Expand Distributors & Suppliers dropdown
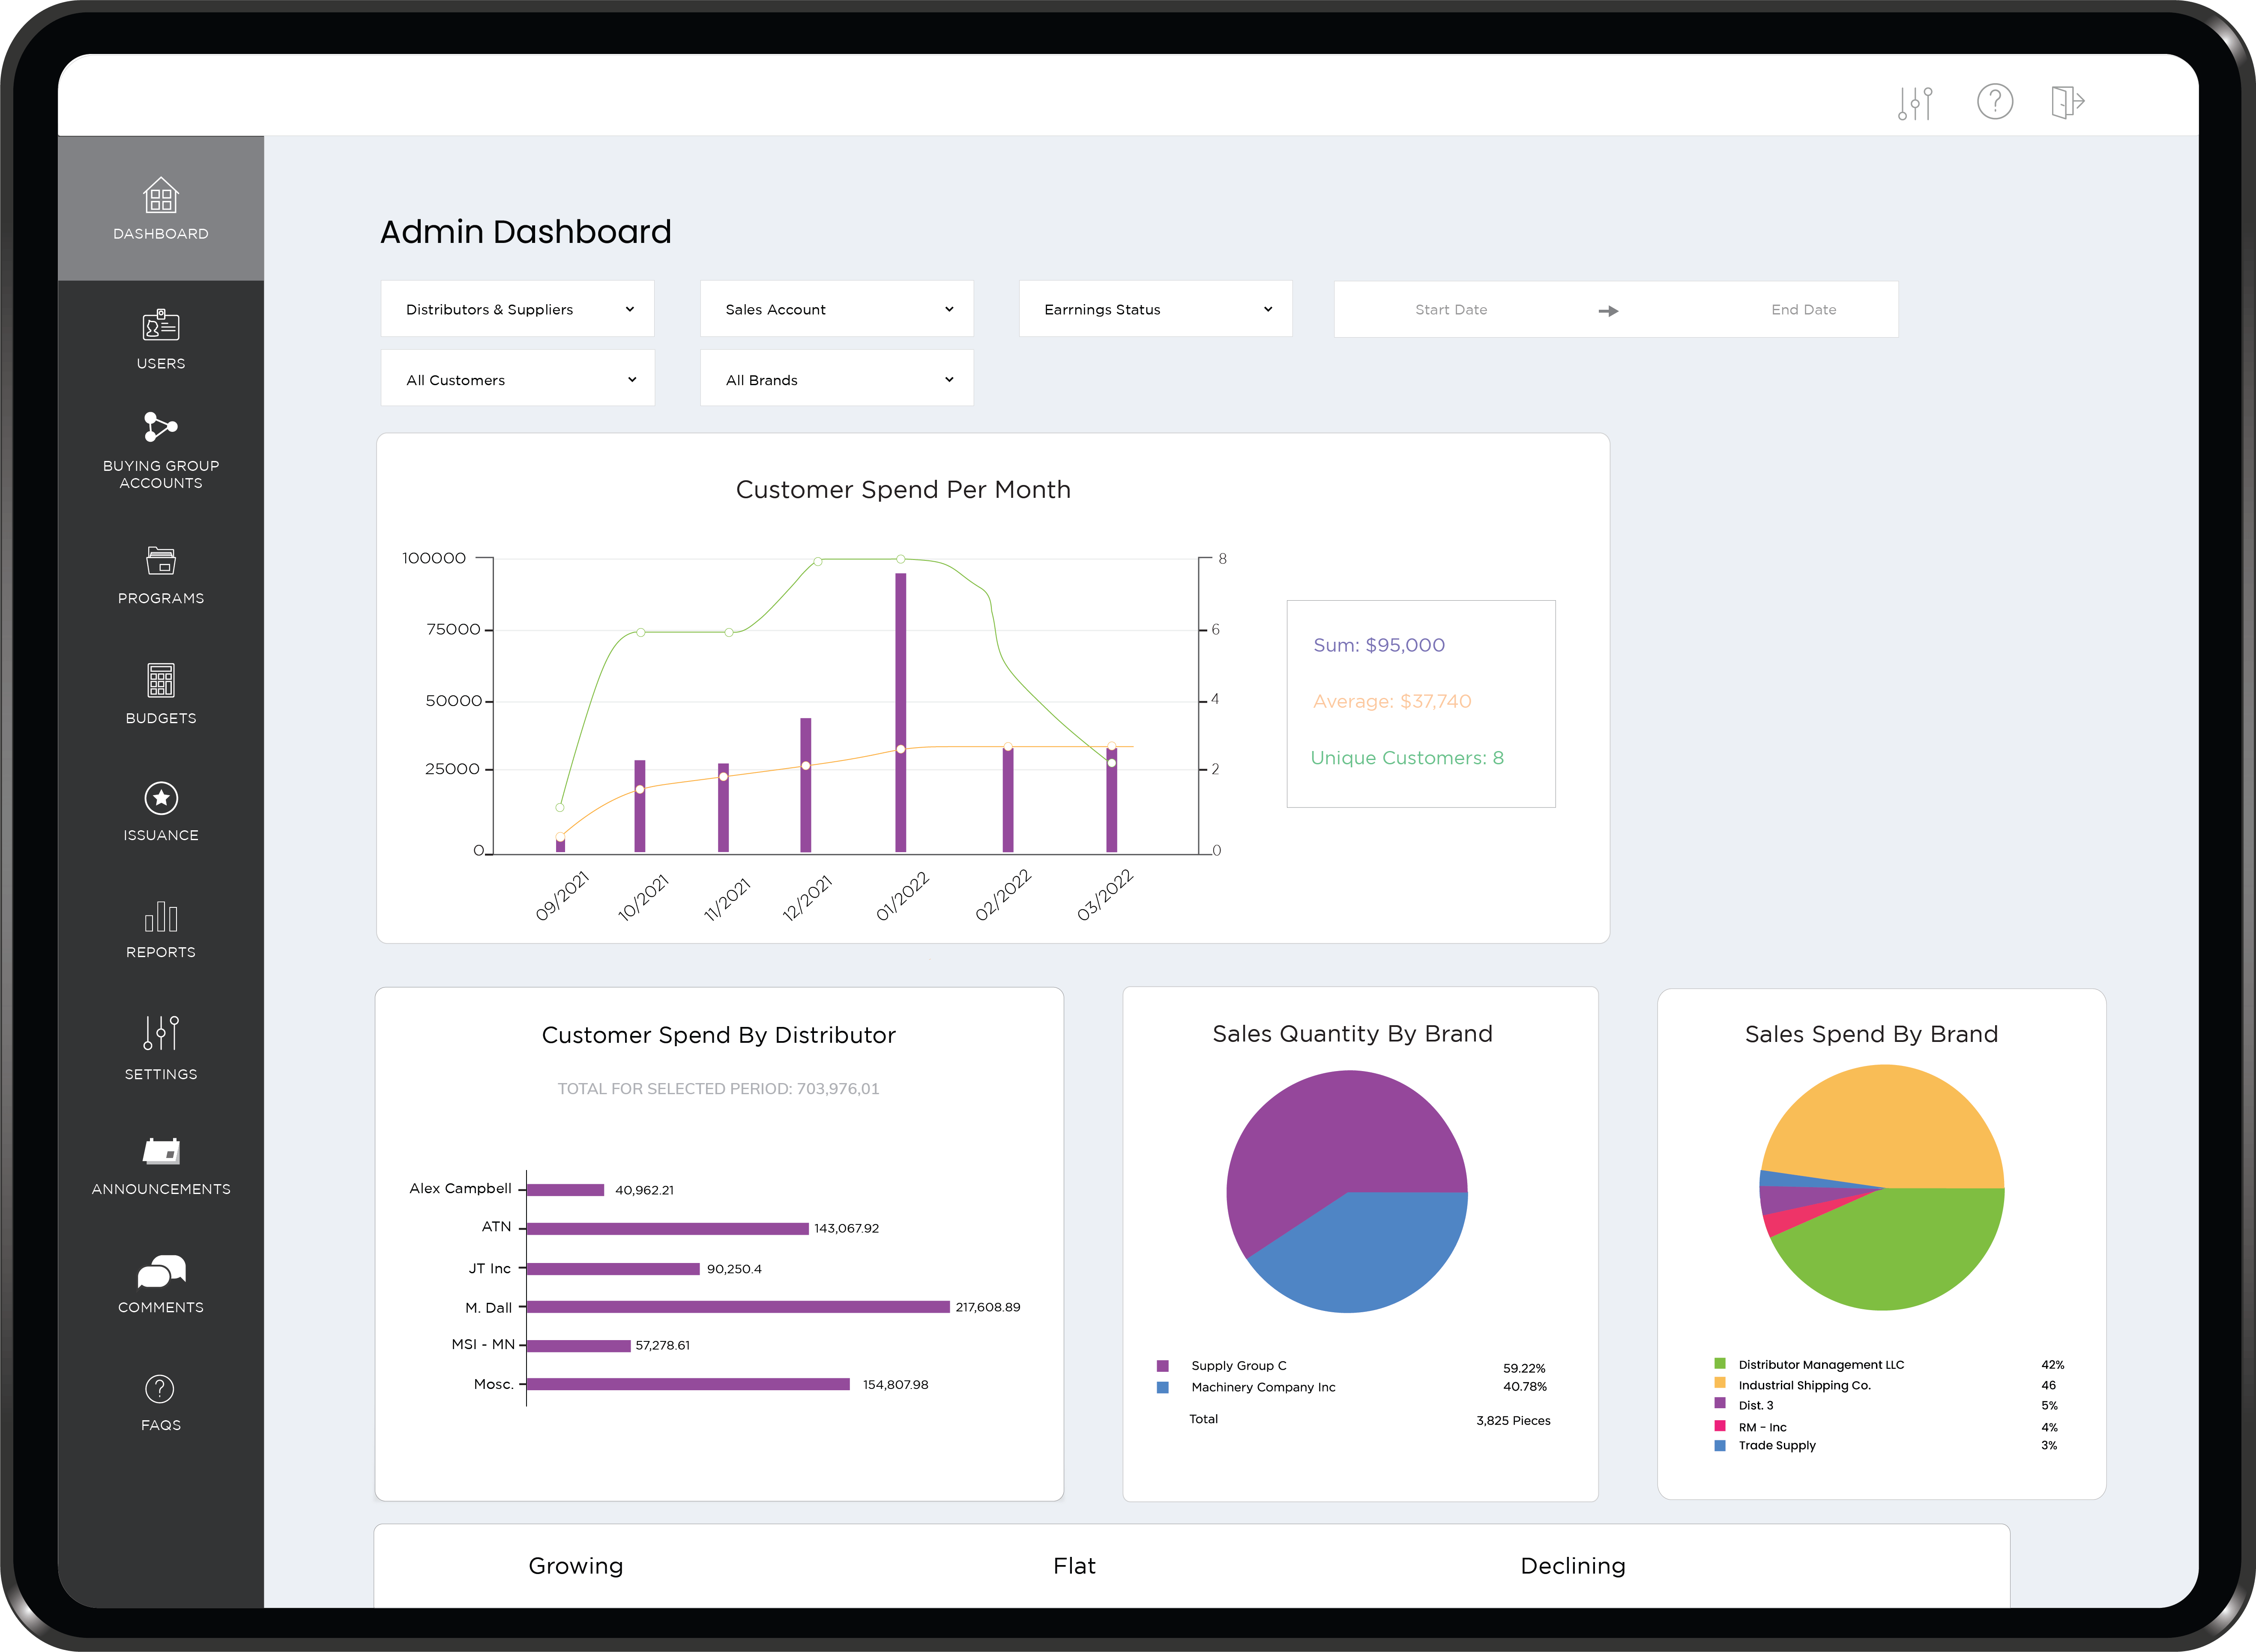This screenshot has height=1652, width=2256. pyautogui.click(x=517, y=309)
